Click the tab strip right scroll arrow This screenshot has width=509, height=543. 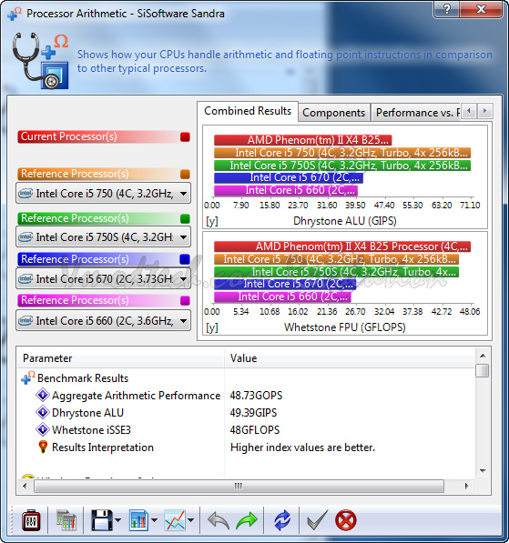tap(484, 111)
